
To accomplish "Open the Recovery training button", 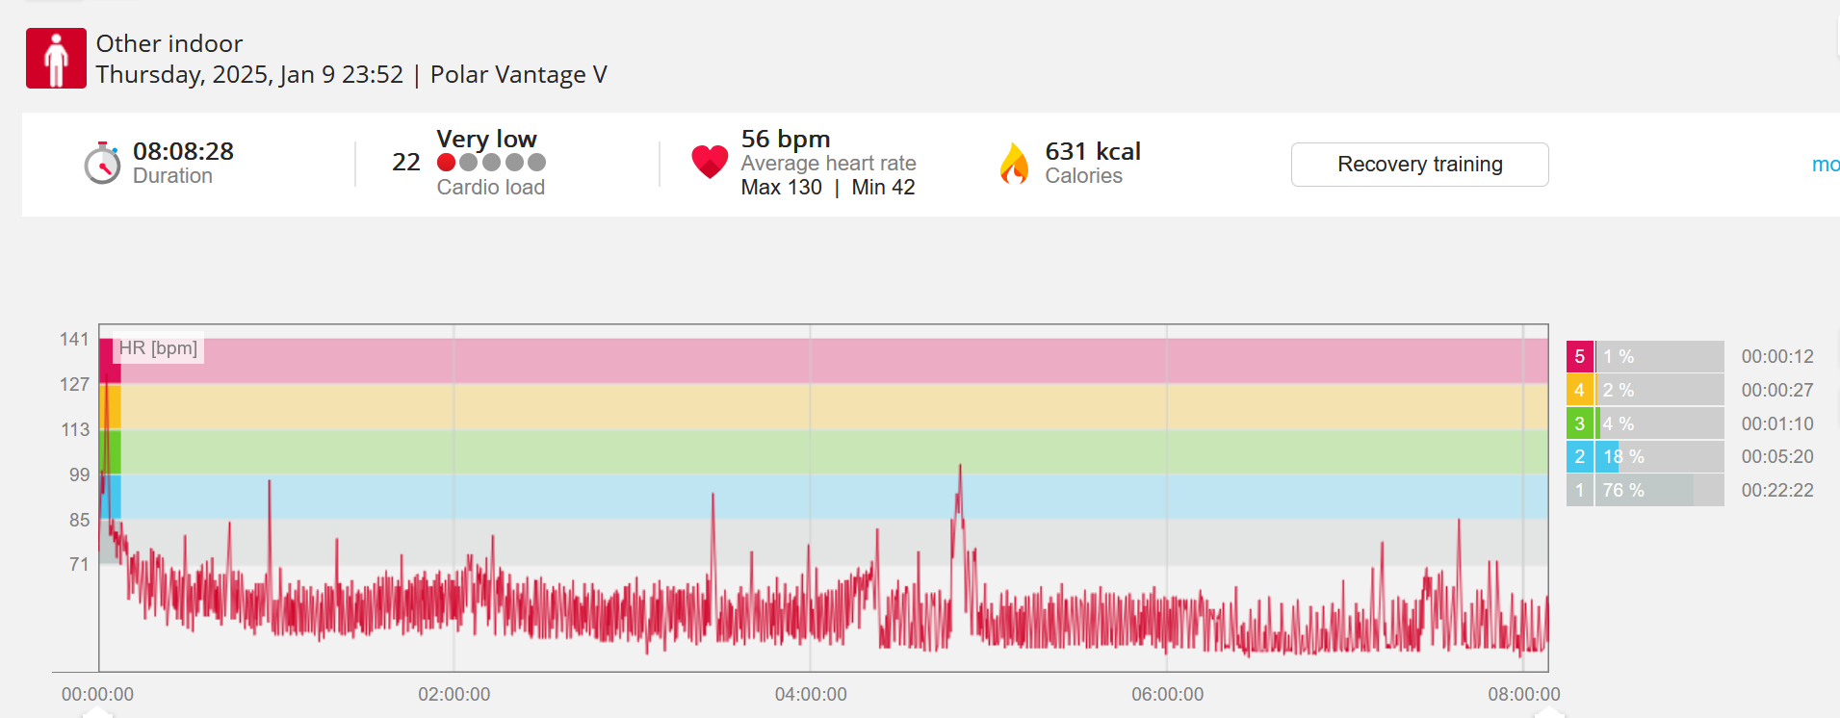I will pyautogui.click(x=1419, y=165).
